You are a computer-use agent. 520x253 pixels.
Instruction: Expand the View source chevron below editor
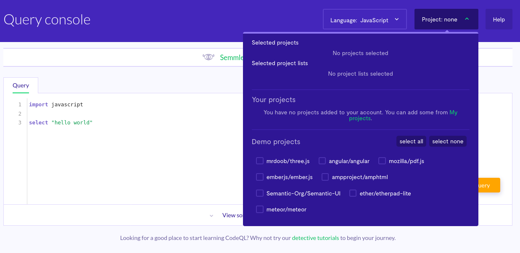[x=211, y=216]
